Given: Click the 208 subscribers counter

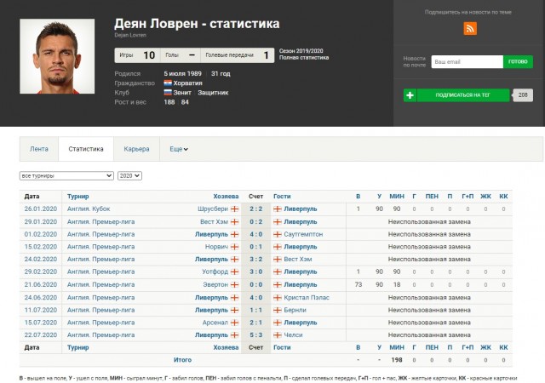Looking at the screenshot, I should point(523,94).
